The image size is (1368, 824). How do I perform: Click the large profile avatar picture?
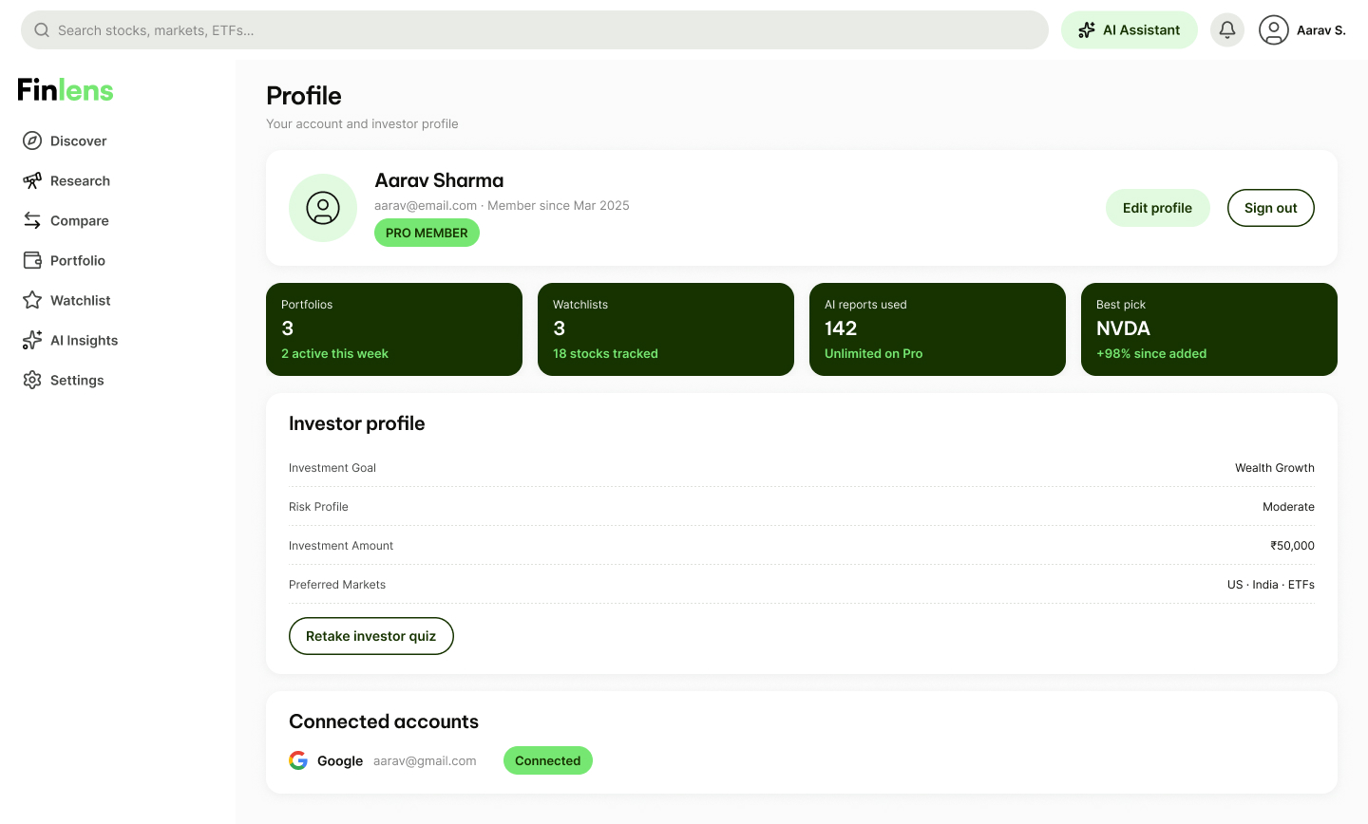coord(323,208)
